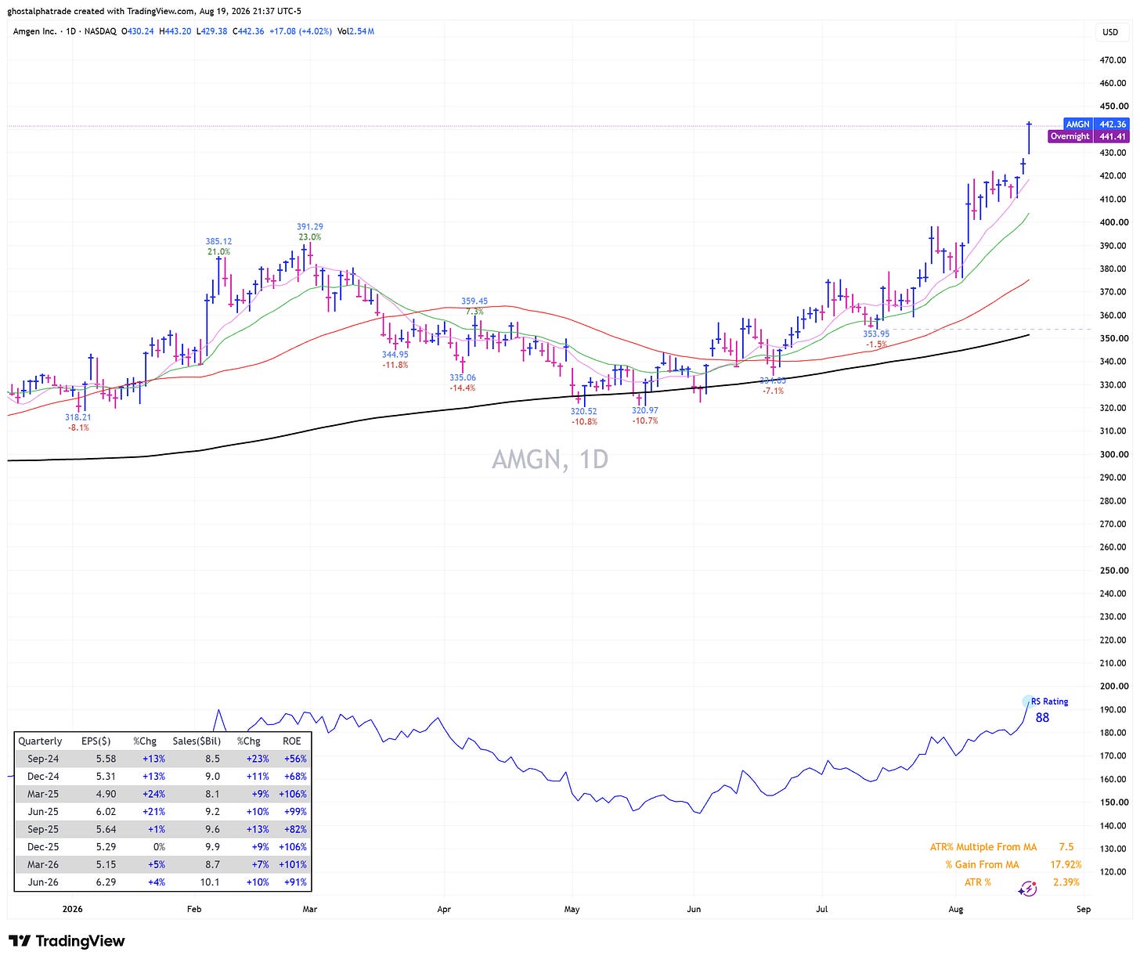The width and height of the screenshot is (1140, 963).
Task: Click the 'ATR %' label
Action: (x=977, y=882)
